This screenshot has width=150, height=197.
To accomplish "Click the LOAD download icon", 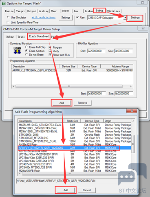I will (17, 50).
